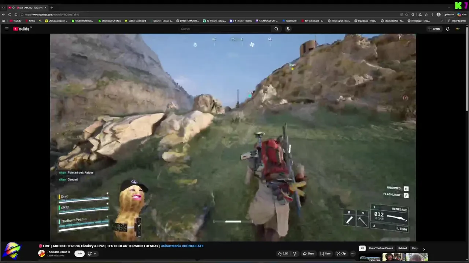Open the timdewski Stream bookmark
The width and height of the screenshot is (469, 263).
[82, 21]
